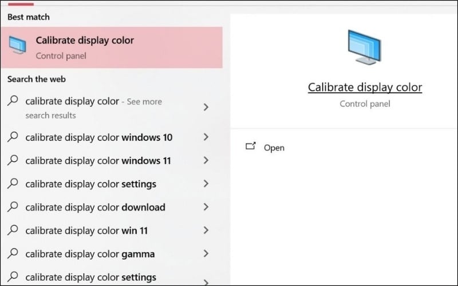Expand chevron beside 'windows 10' suggestion

(x=206, y=137)
